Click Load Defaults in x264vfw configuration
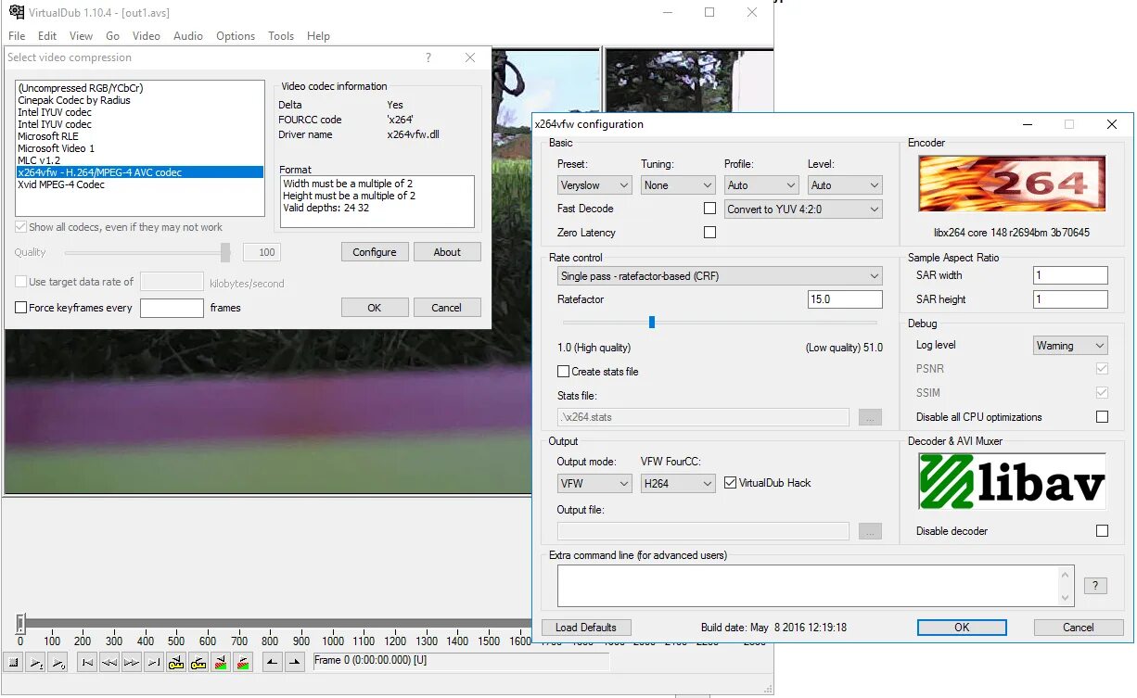This screenshot has width=1137, height=698. point(586,628)
